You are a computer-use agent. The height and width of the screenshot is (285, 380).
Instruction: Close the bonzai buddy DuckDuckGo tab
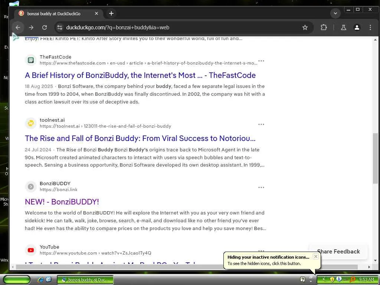point(96,14)
